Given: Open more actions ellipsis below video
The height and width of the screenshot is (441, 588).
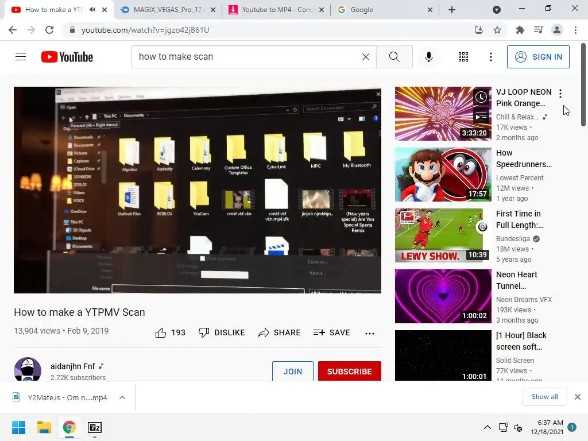Looking at the screenshot, I should [x=370, y=333].
